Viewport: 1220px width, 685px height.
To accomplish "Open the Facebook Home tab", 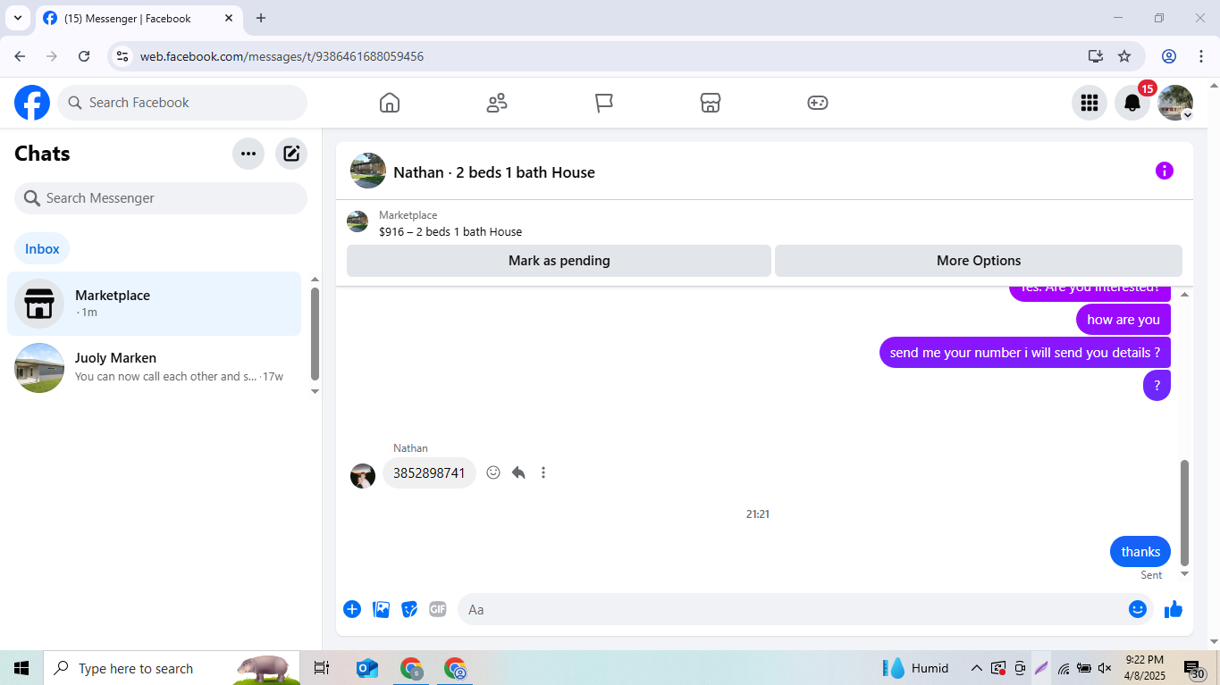I will coord(390,103).
